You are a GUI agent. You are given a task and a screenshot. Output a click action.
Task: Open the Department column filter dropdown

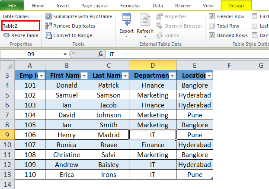(x=172, y=76)
